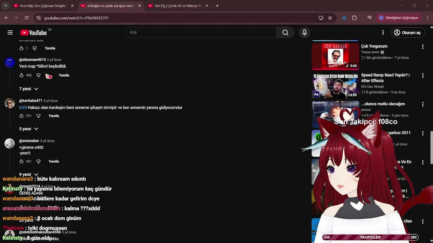Expand the 5 yanıt replies
The width and height of the screenshot is (433, 243).
click(x=29, y=129)
